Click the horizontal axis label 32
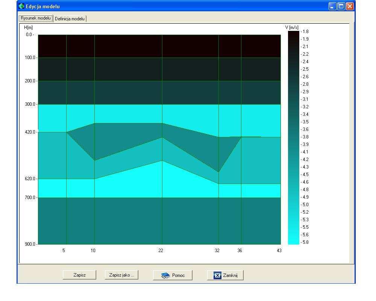 217,250
